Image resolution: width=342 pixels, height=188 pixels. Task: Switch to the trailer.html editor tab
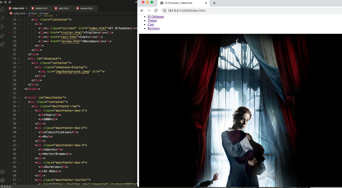[40, 8]
